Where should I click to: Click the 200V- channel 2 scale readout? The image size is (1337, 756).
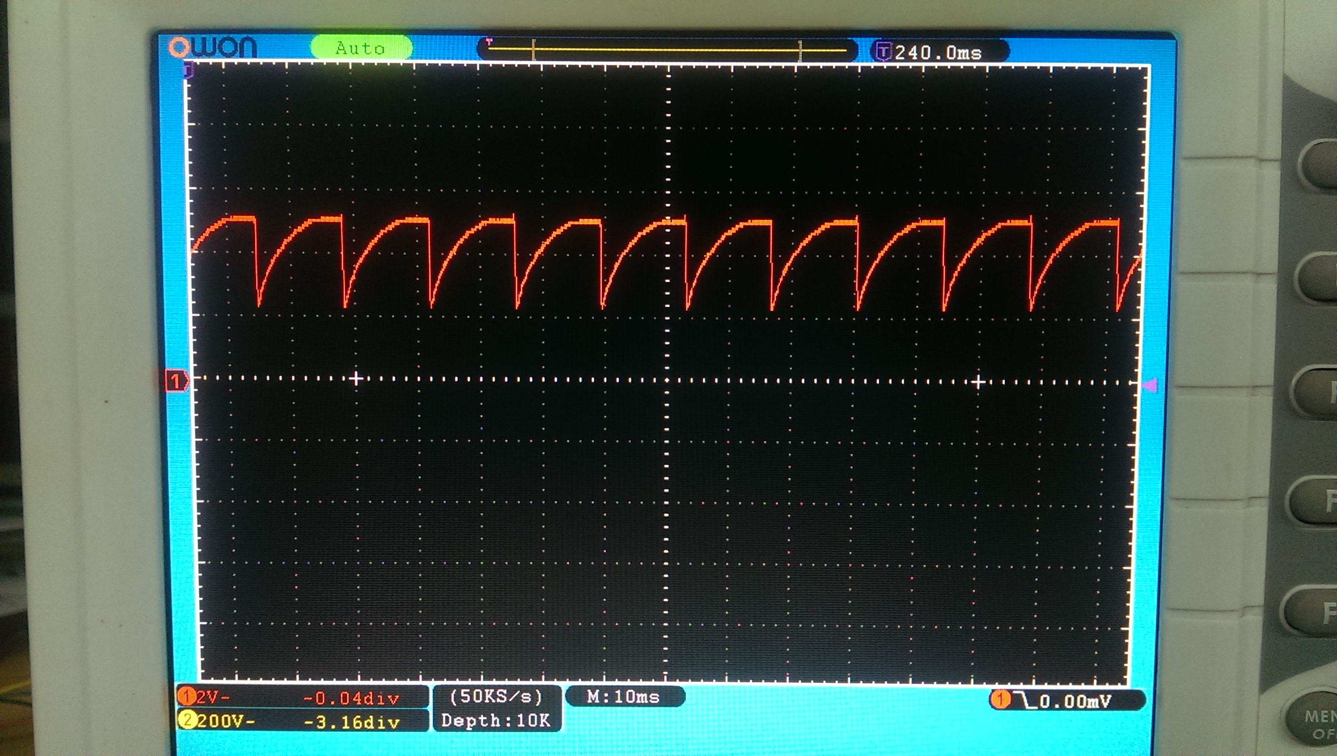pos(226,721)
